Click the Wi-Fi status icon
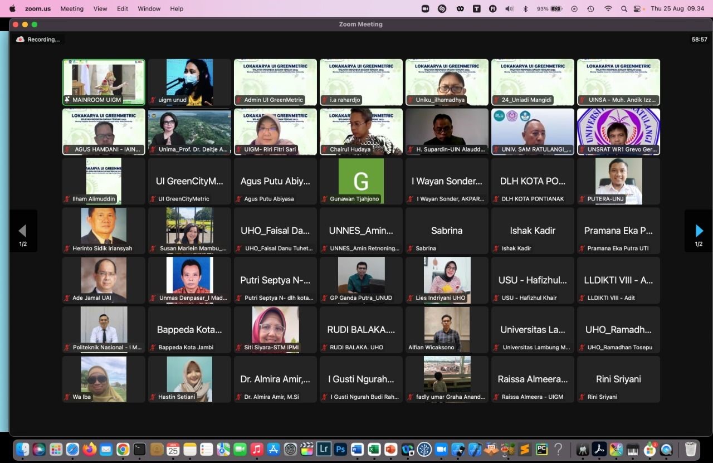 (608, 9)
